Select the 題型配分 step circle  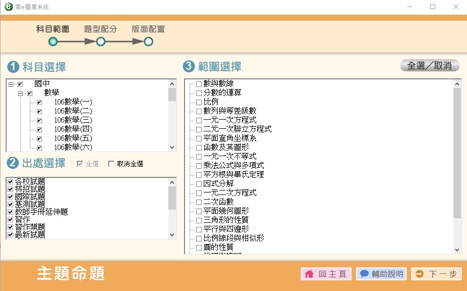click(x=101, y=41)
